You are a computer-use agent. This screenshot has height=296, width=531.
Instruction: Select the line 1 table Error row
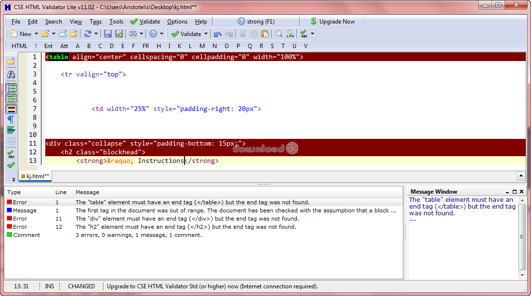point(203,202)
